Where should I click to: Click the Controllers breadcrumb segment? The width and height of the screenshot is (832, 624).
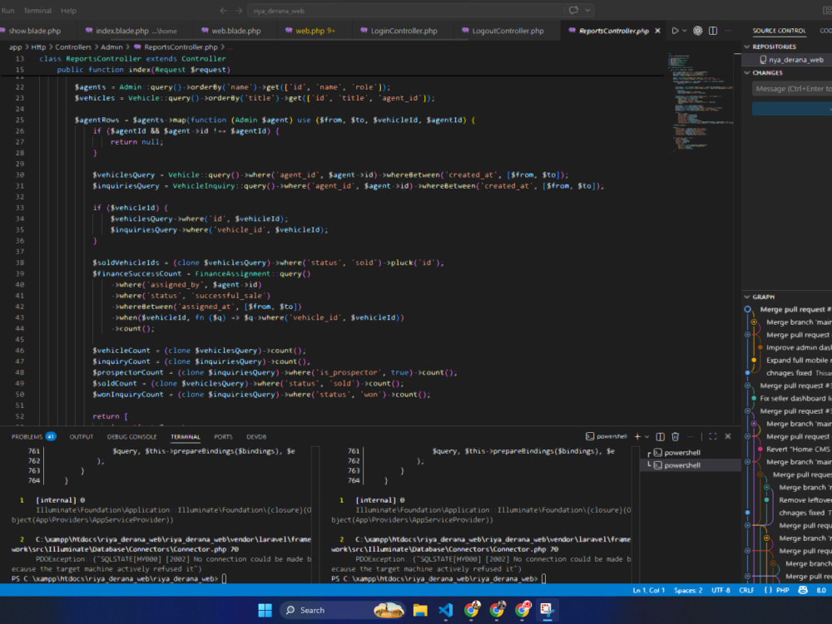(x=73, y=47)
